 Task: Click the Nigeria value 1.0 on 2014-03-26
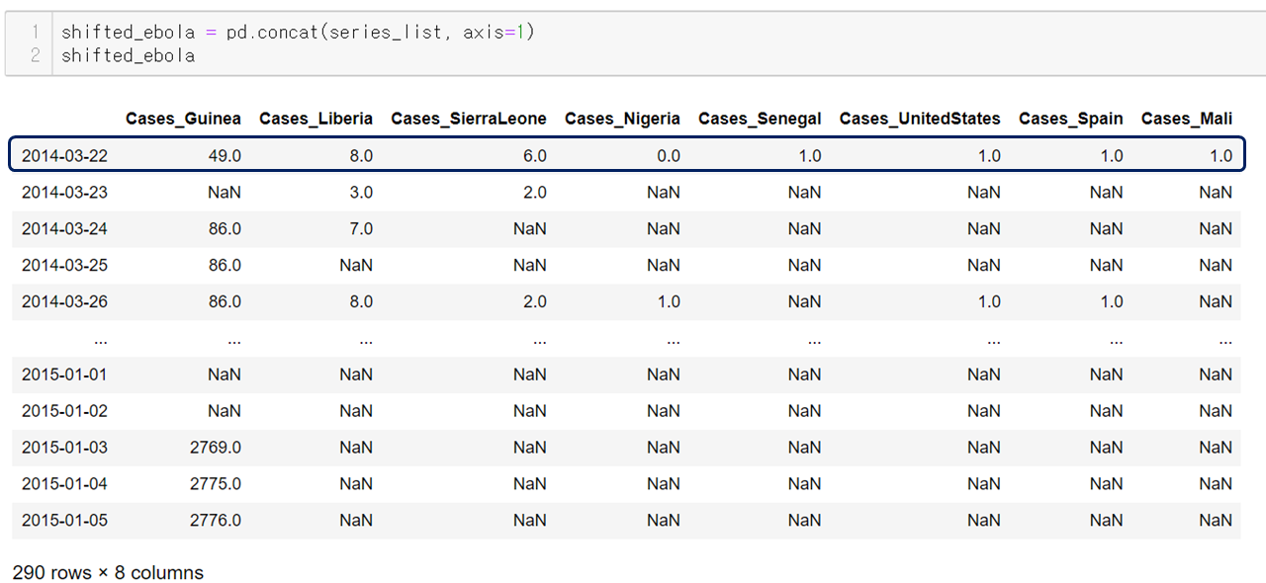point(668,301)
